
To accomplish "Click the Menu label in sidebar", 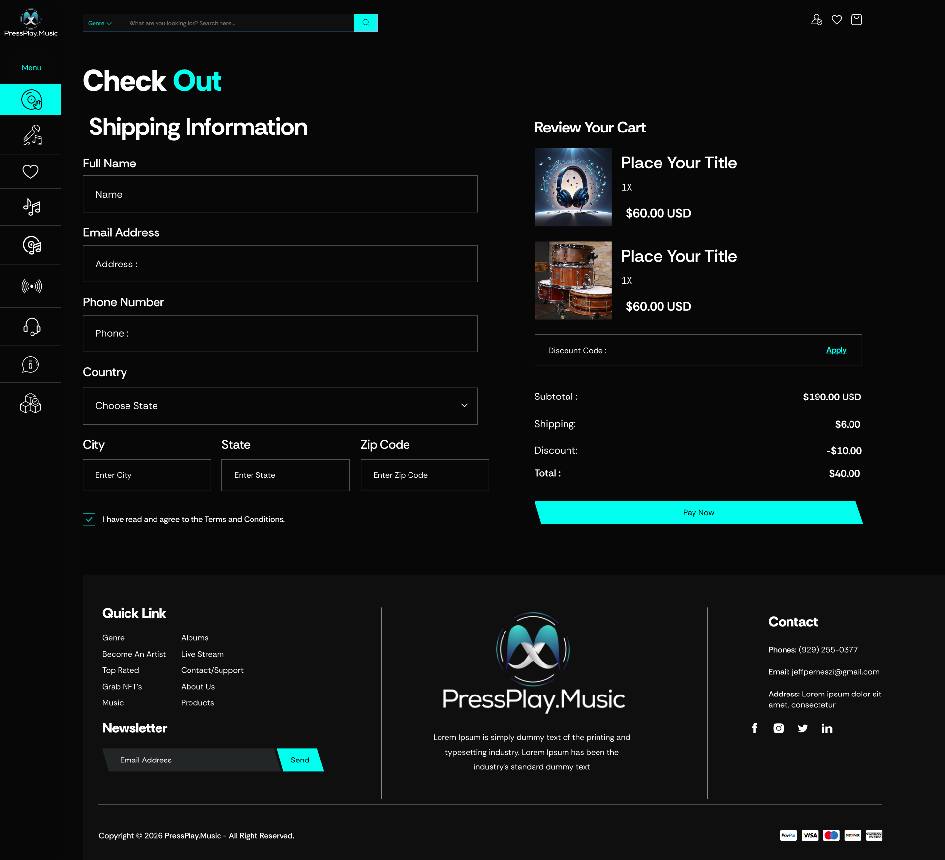I will pyautogui.click(x=31, y=68).
